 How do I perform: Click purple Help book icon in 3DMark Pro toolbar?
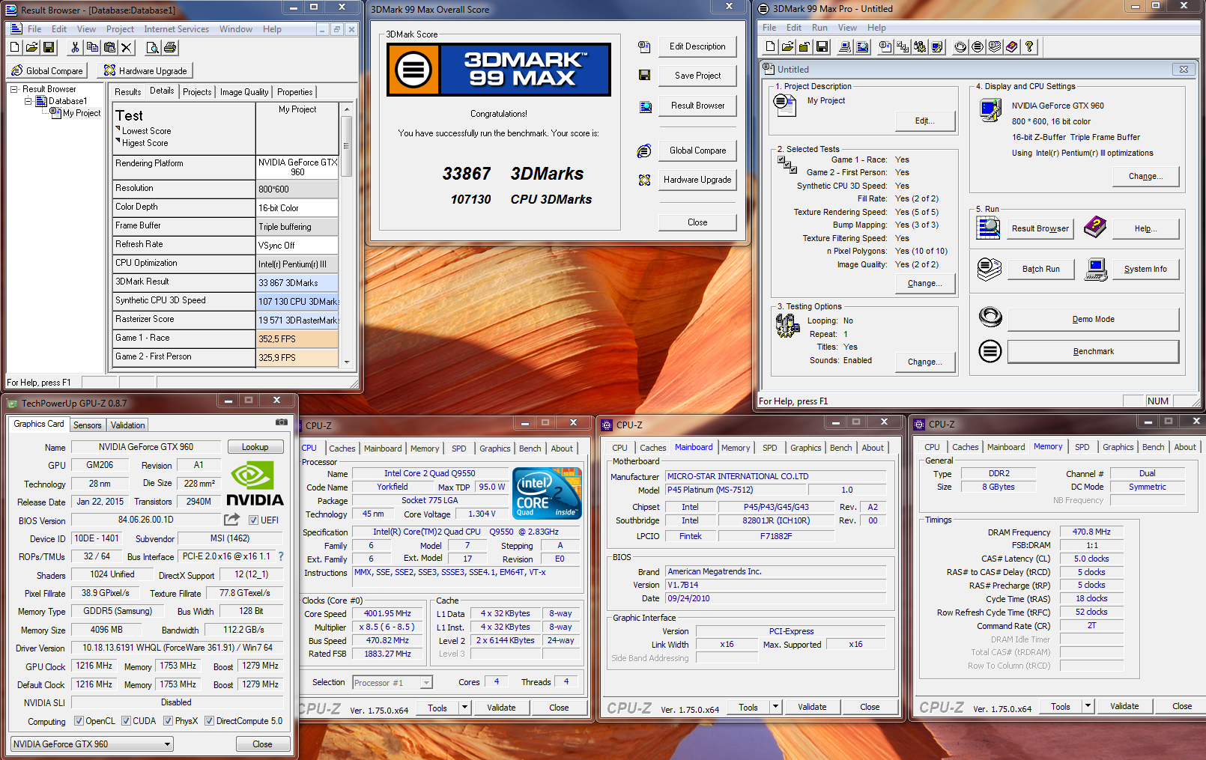coord(1012,46)
